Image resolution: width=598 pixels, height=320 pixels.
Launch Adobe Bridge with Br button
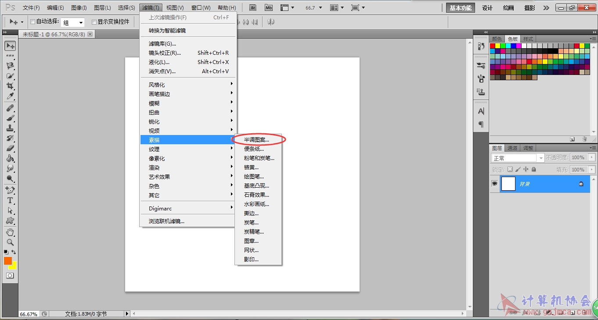tap(252, 8)
